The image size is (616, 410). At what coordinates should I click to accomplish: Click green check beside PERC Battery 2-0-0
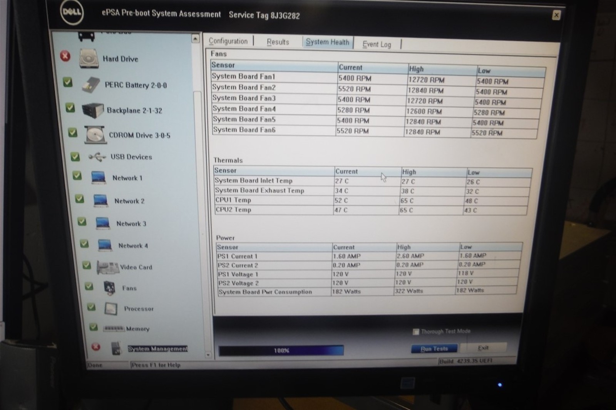pos(68,82)
